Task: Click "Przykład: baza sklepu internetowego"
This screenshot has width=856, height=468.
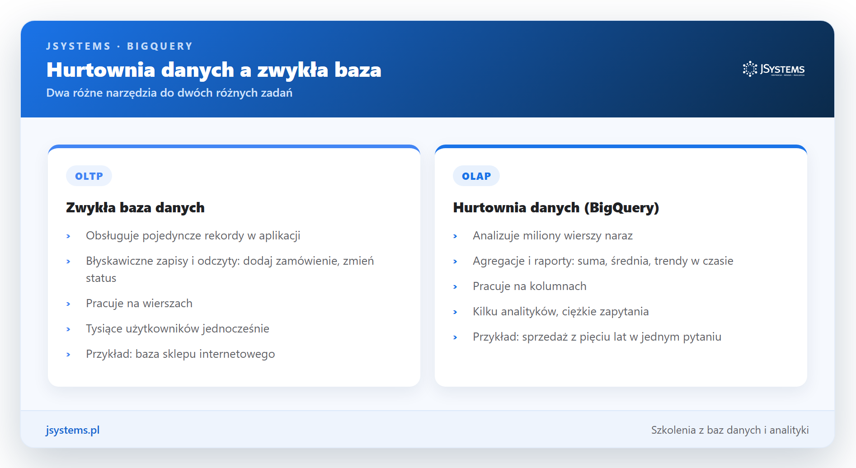Action: pyautogui.click(x=180, y=354)
